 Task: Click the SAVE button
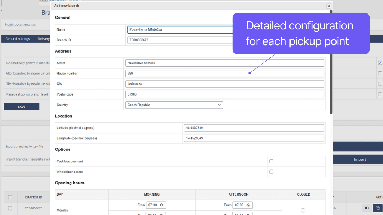21,107
